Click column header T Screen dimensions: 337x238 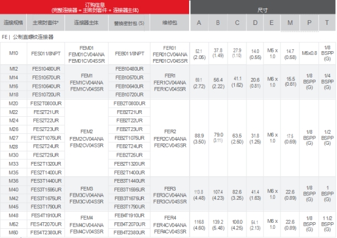327,23
